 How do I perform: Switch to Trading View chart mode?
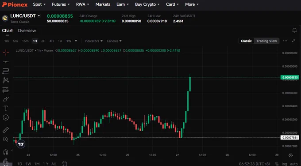pyautogui.click(x=266, y=41)
